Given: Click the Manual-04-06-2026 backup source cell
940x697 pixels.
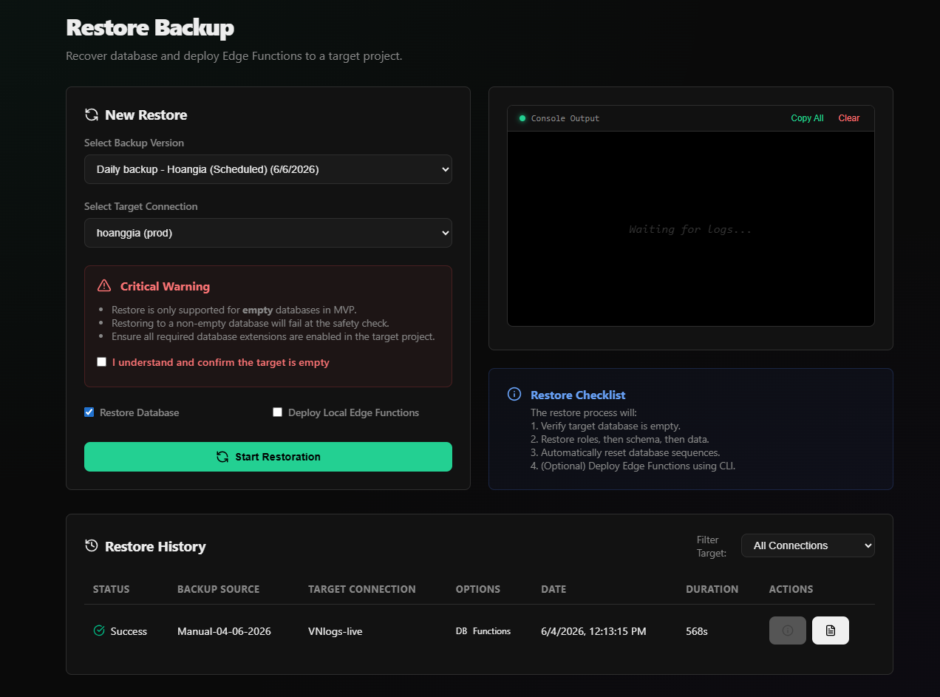Looking at the screenshot, I should [x=224, y=631].
